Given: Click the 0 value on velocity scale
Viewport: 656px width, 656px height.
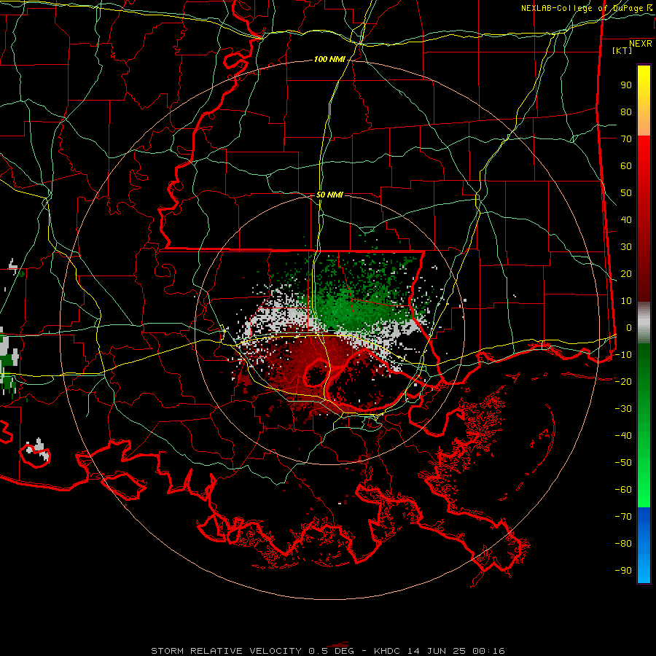Looking at the screenshot, I should [x=629, y=328].
